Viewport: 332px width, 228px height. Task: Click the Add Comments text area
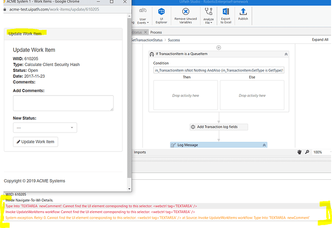[63, 103]
